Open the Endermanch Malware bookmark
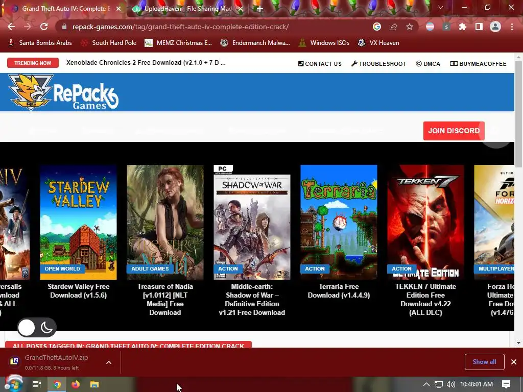Image resolution: width=523 pixels, height=392 pixels. (x=255, y=43)
